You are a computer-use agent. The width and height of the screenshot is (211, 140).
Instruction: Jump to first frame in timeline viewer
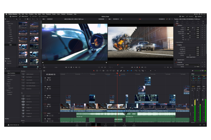point(132,67)
